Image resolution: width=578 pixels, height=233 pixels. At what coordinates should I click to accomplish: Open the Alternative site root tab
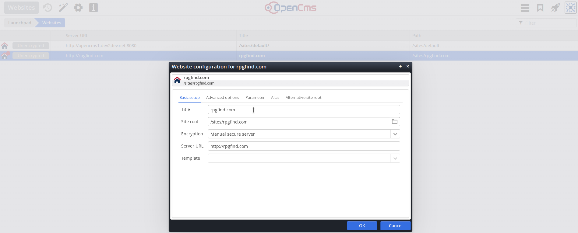303,98
